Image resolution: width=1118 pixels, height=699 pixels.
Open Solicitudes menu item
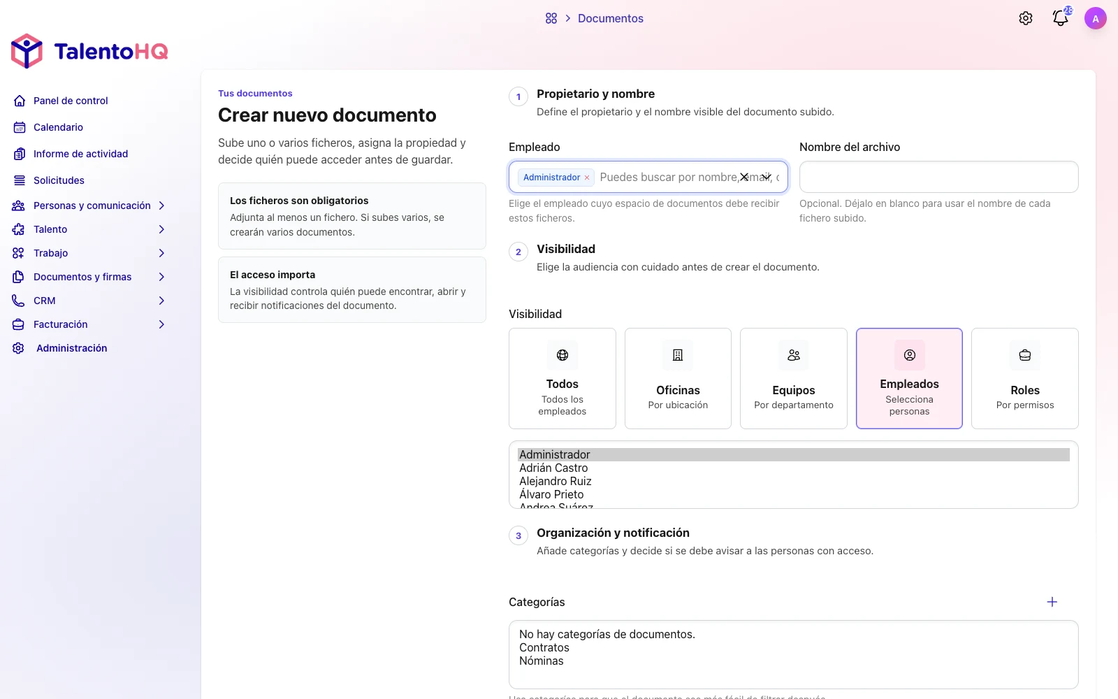[x=59, y=180]
